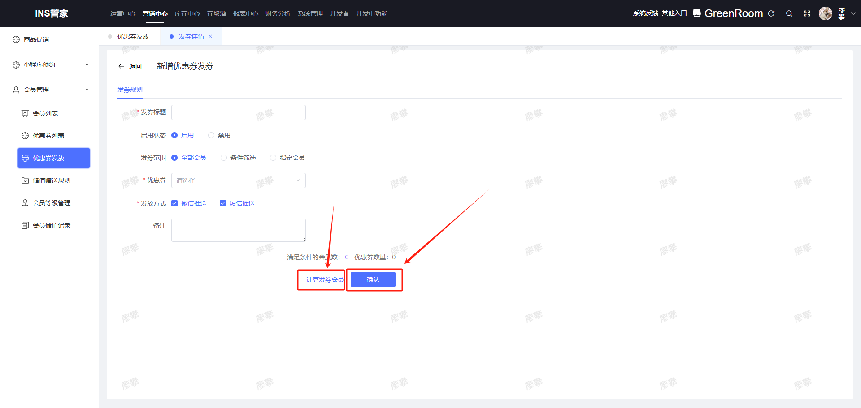
Task: Toggle fullscreen mode icon in header
Action: pyautogui.click(x=807, y=13)
